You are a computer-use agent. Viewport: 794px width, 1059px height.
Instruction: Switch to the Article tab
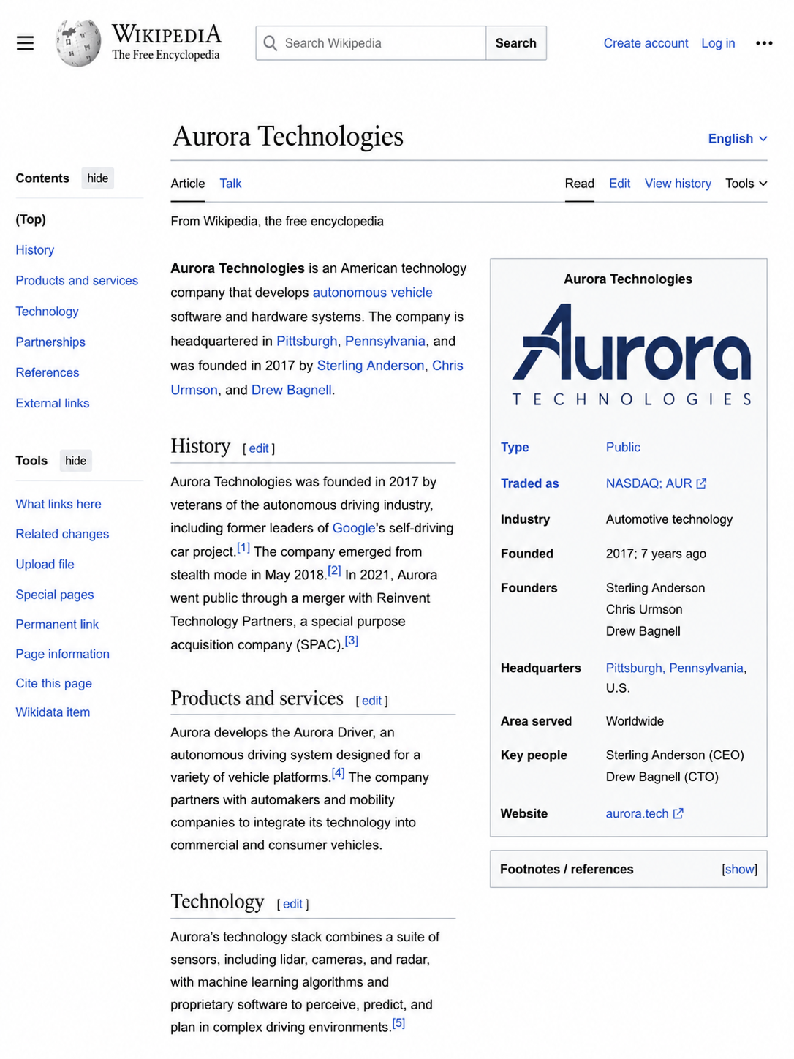tap(188, 184)
